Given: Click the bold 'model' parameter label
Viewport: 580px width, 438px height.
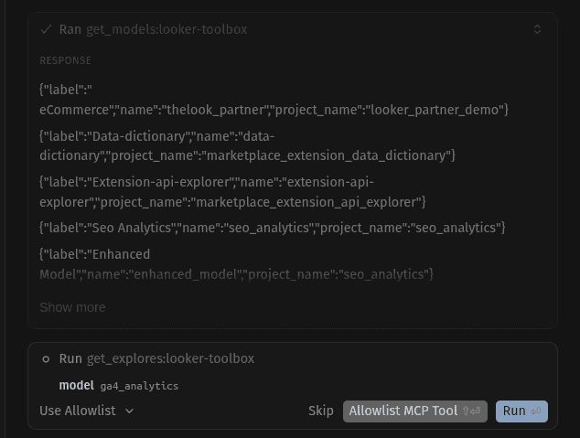Looking at the screenshot, I should click(x=77, y=386).
